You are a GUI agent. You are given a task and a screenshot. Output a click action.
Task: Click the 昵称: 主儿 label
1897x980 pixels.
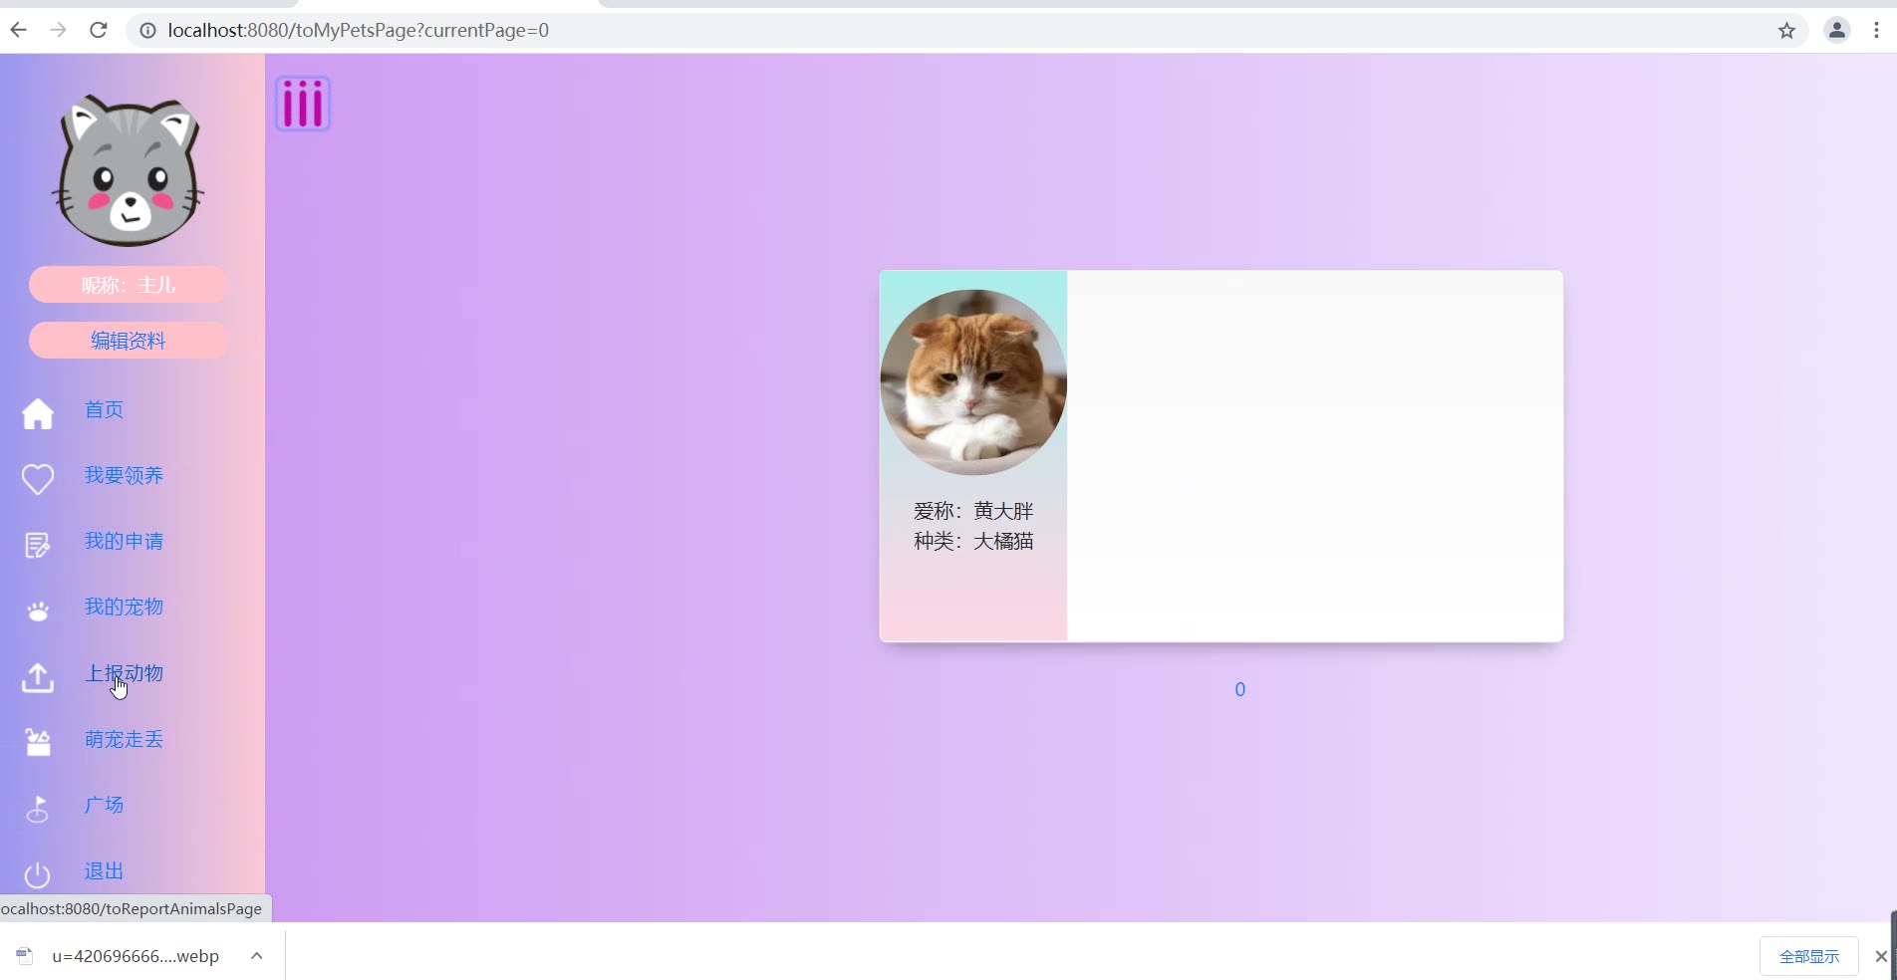(129, 285)
